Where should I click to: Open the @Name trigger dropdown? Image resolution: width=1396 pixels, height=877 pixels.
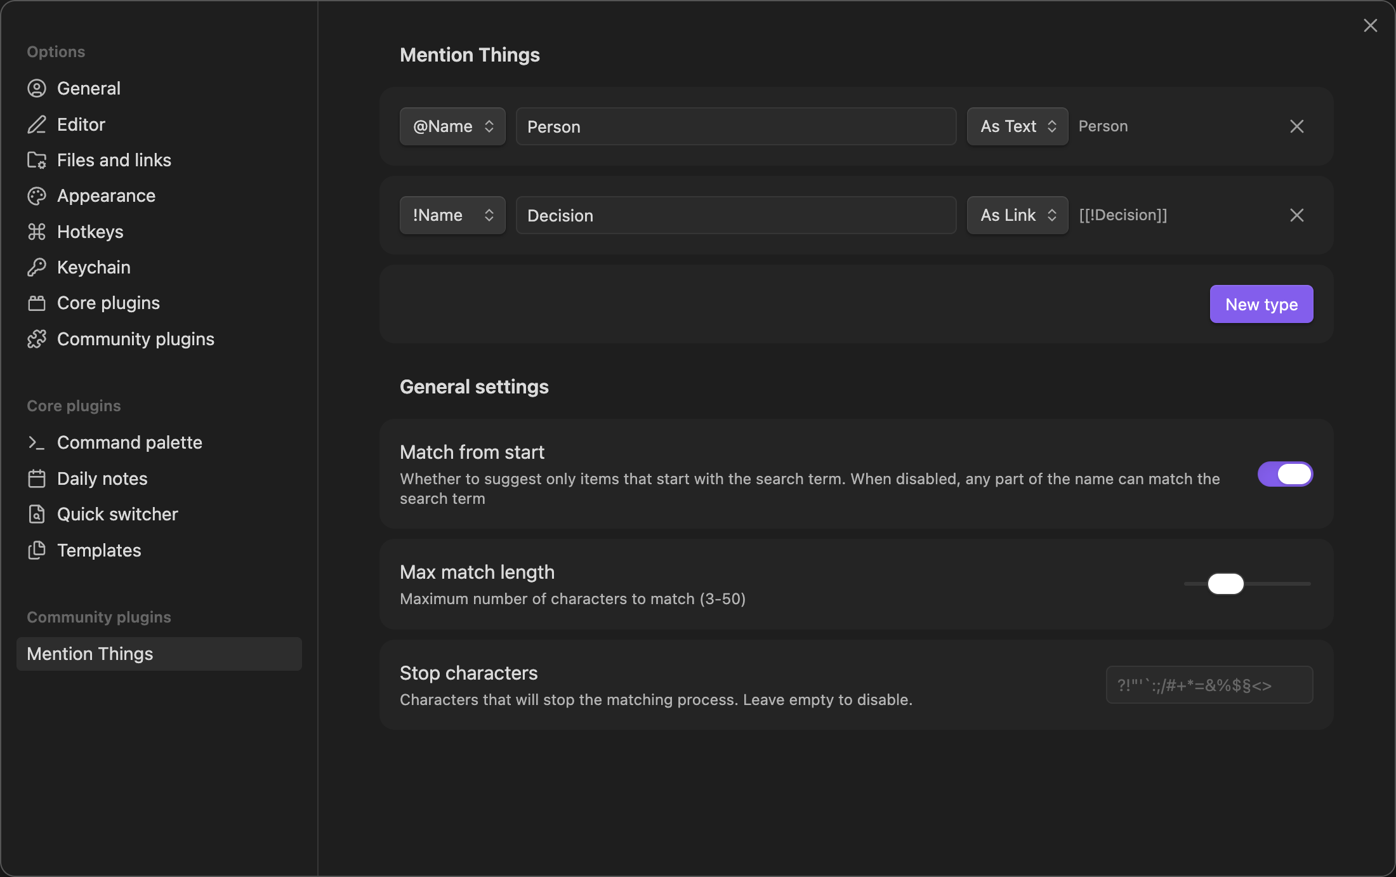[x=452, y=126]
